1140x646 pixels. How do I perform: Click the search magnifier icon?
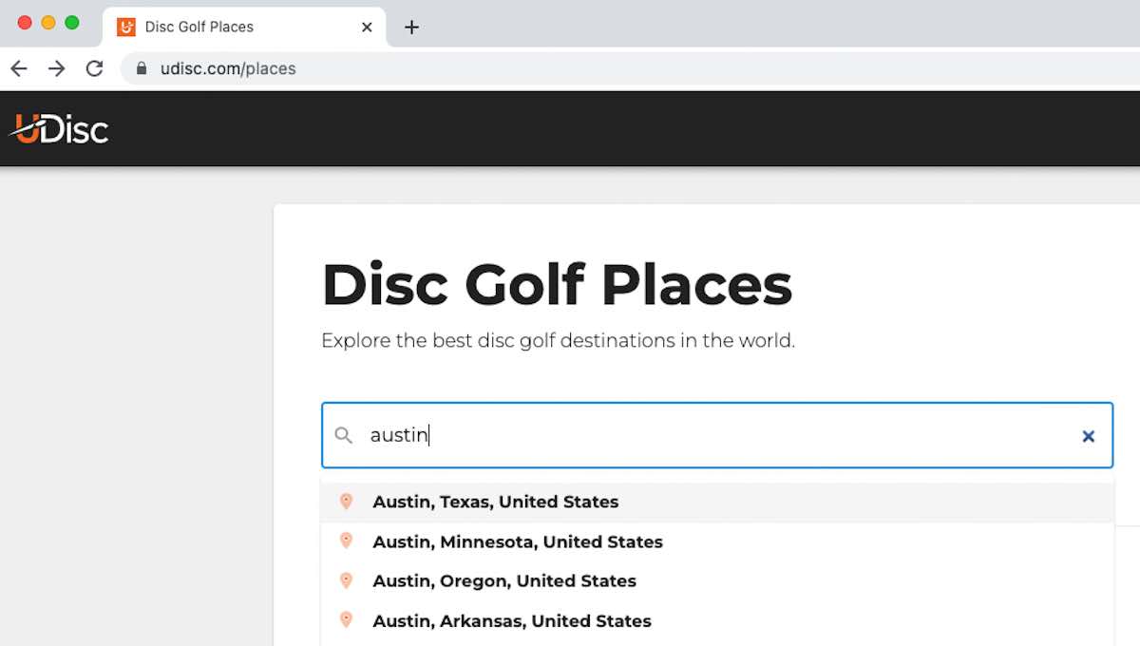coord(344,435)
